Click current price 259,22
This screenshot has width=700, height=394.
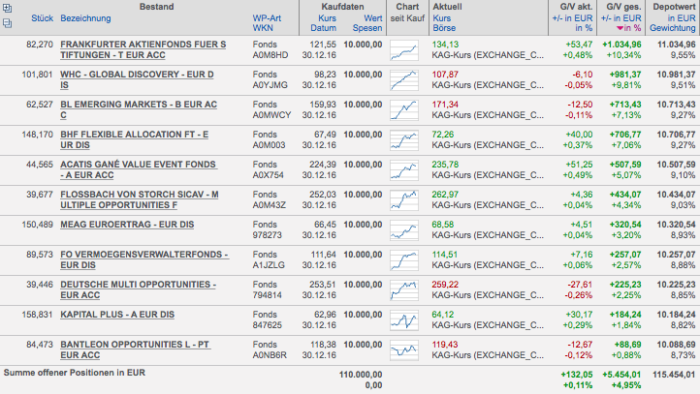(x=445, y=285)
